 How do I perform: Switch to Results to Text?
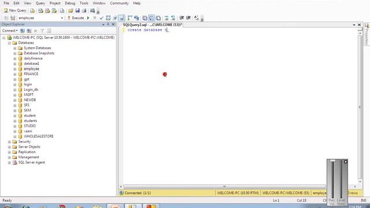145,18
